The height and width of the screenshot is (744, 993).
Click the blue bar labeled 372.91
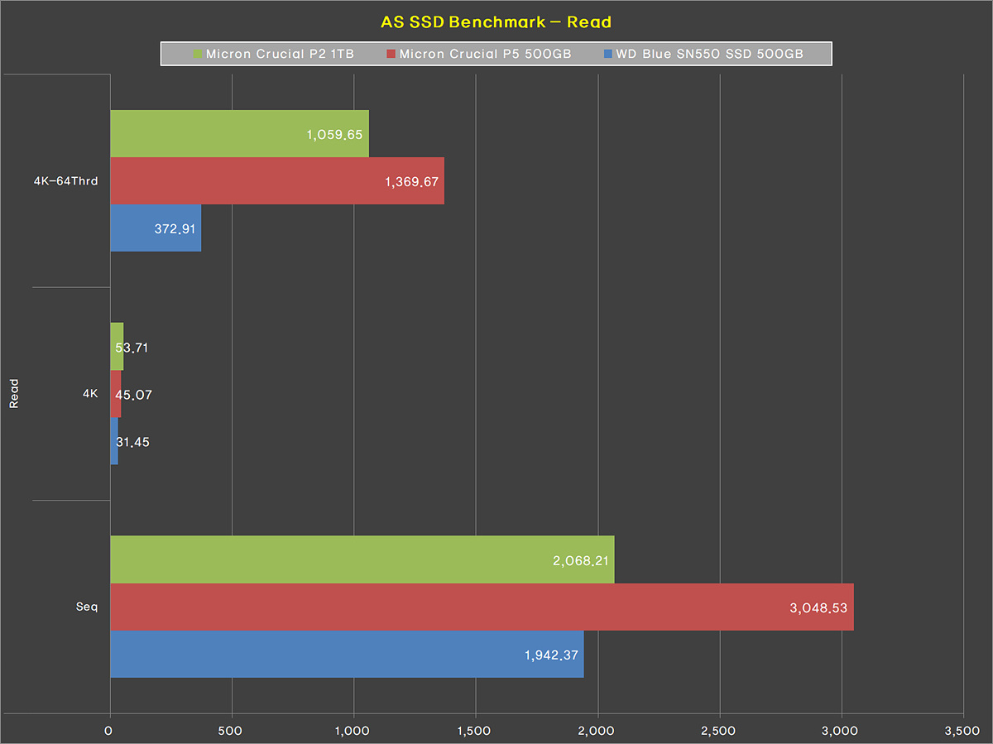pyautogui.click(x=156, y=228)
